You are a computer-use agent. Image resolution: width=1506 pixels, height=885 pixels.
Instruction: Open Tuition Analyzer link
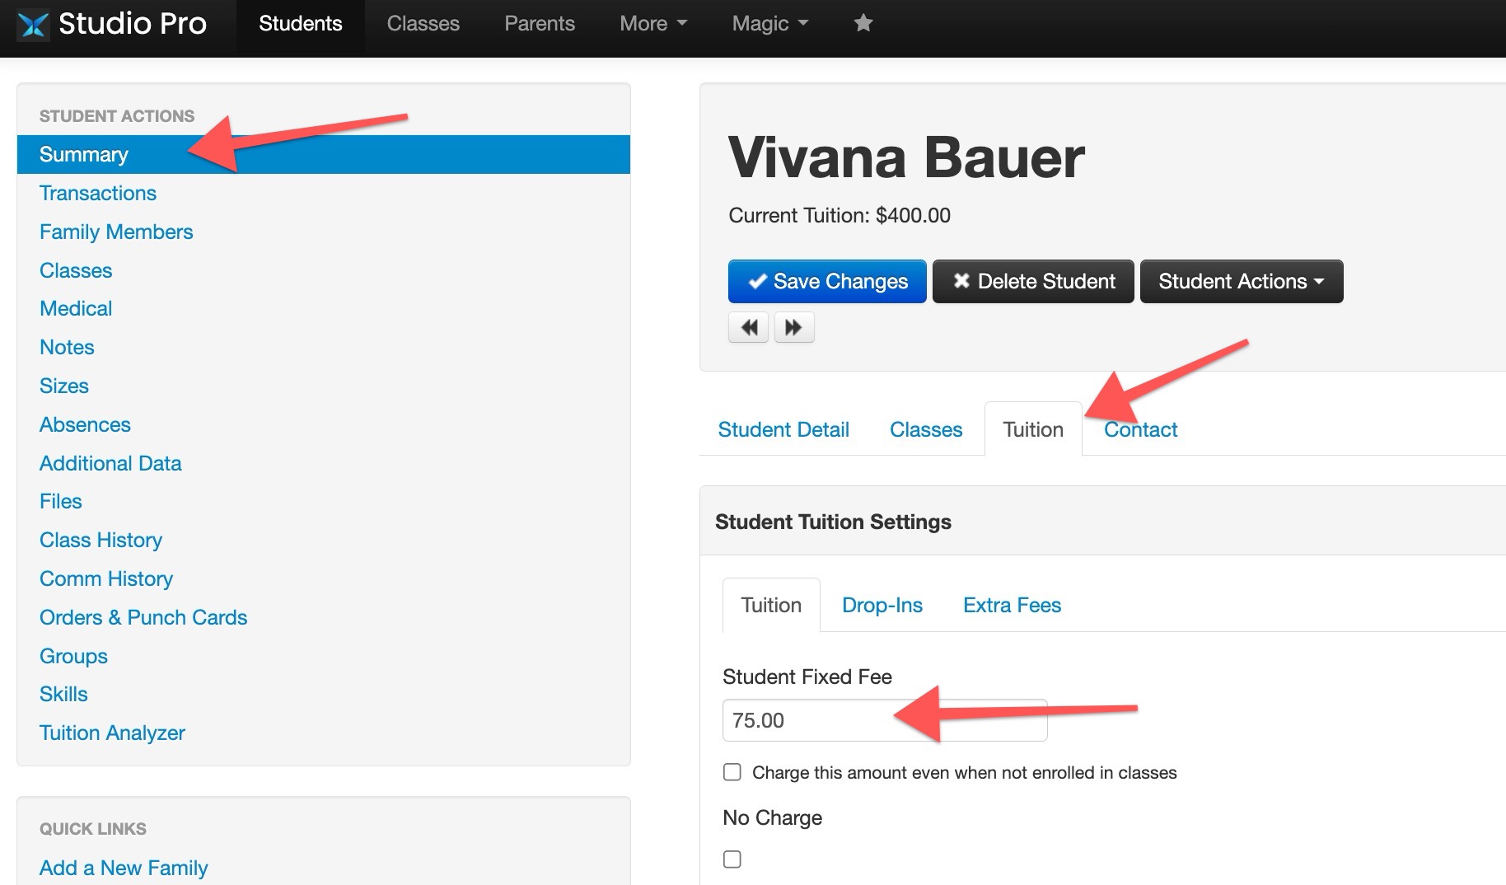tap(112, 733)
